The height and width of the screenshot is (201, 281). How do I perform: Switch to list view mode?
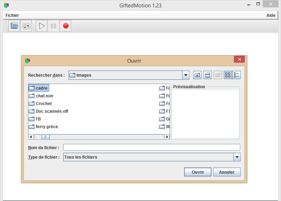228,75
